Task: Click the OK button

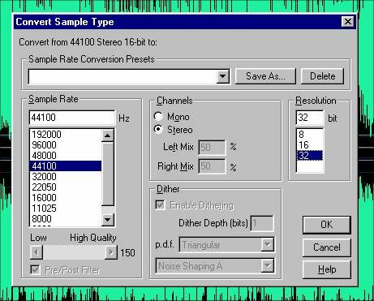Action: click(x=327, y=225)
